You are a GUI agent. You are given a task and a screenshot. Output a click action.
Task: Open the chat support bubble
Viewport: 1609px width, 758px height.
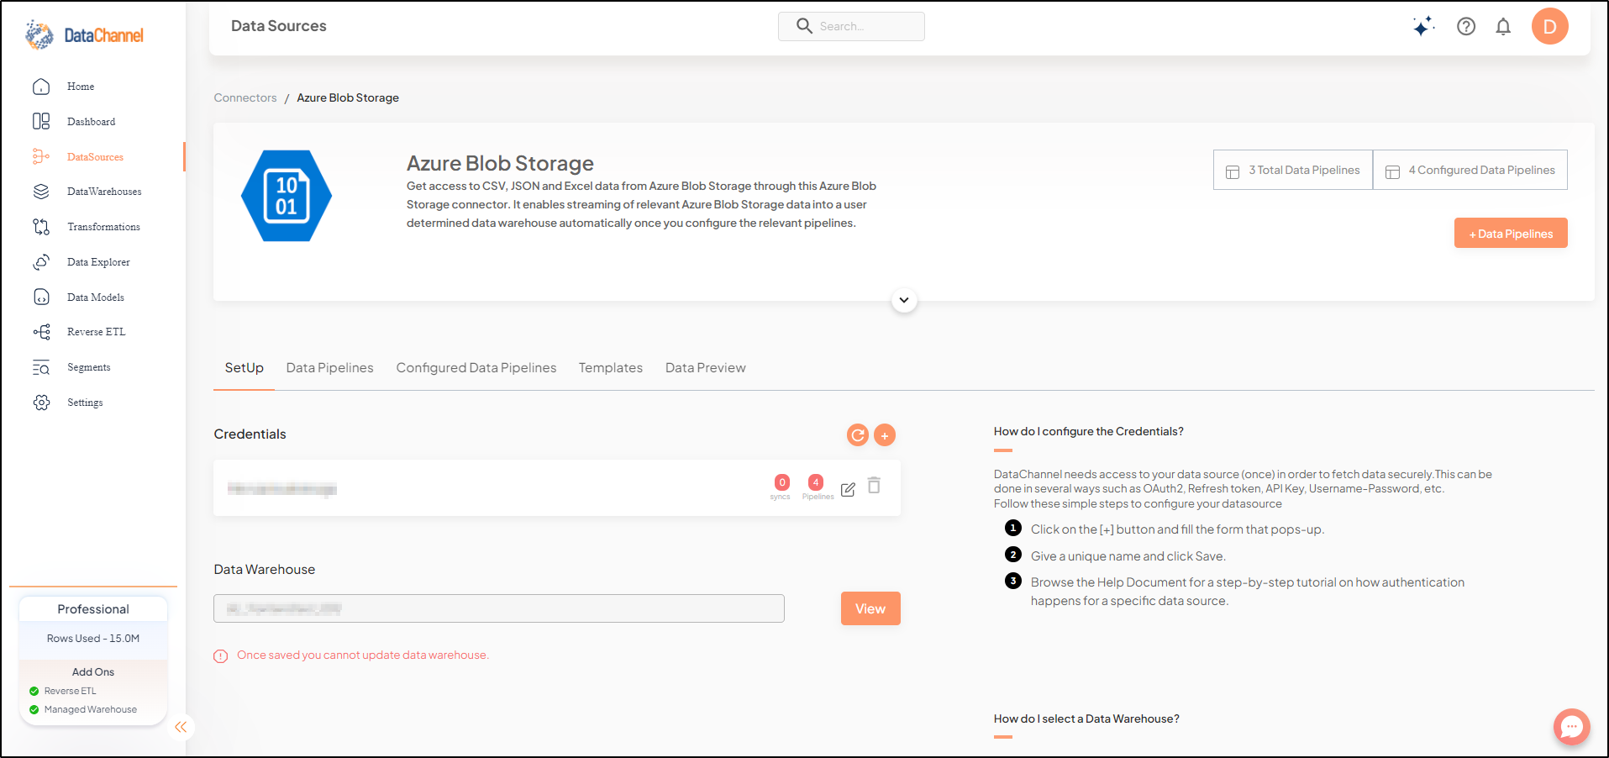[1572, 727]
